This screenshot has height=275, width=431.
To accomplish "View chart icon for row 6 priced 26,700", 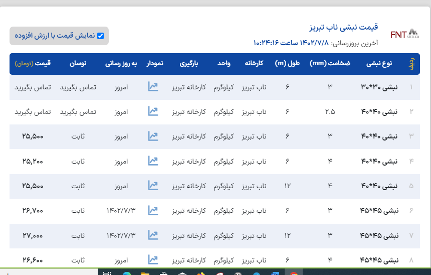I will click(x=153, y=210).
